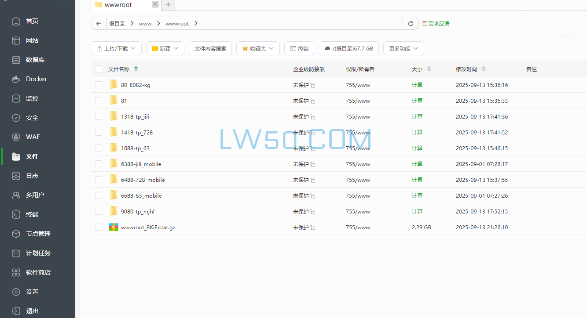Click the back arrow in the file path bar
Screen dimensions: 587x318
coord(98,23)
